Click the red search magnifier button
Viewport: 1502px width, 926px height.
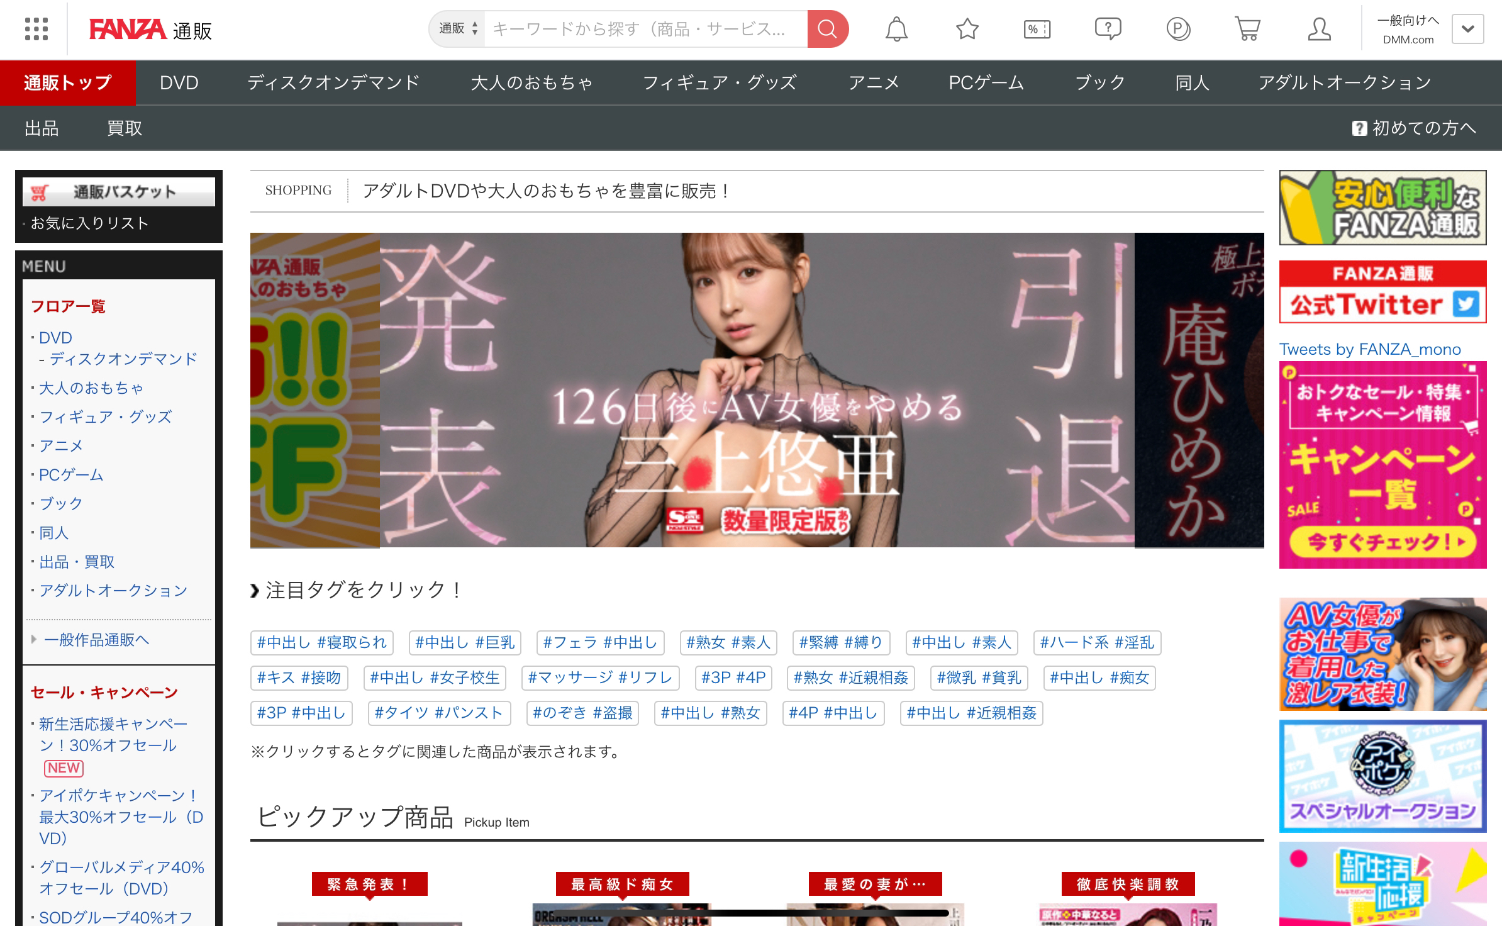[828, 29]
